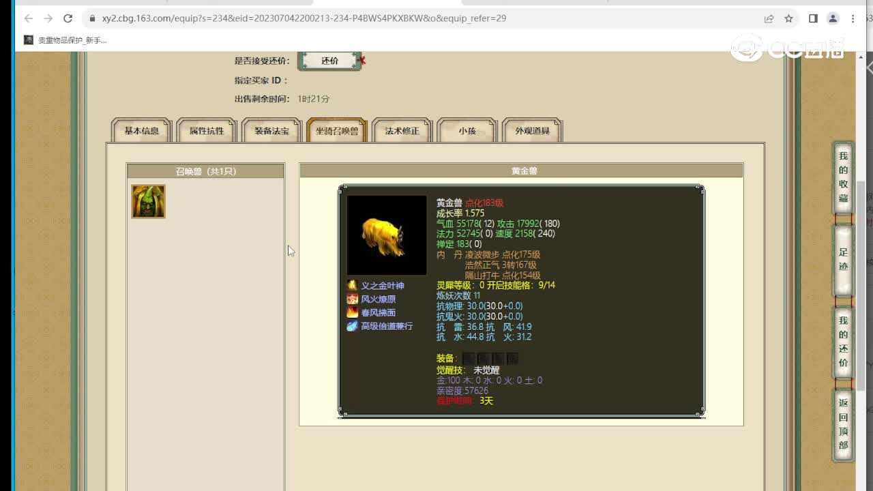Select the 坐骑召唤兽 tab

pos(337,130)
